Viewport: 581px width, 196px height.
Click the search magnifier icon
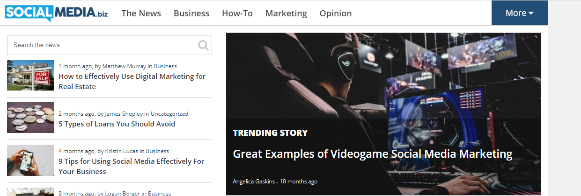coord(203,45)
